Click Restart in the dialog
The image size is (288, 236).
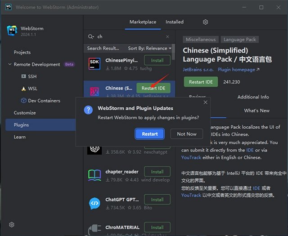[x=150, y=134]
